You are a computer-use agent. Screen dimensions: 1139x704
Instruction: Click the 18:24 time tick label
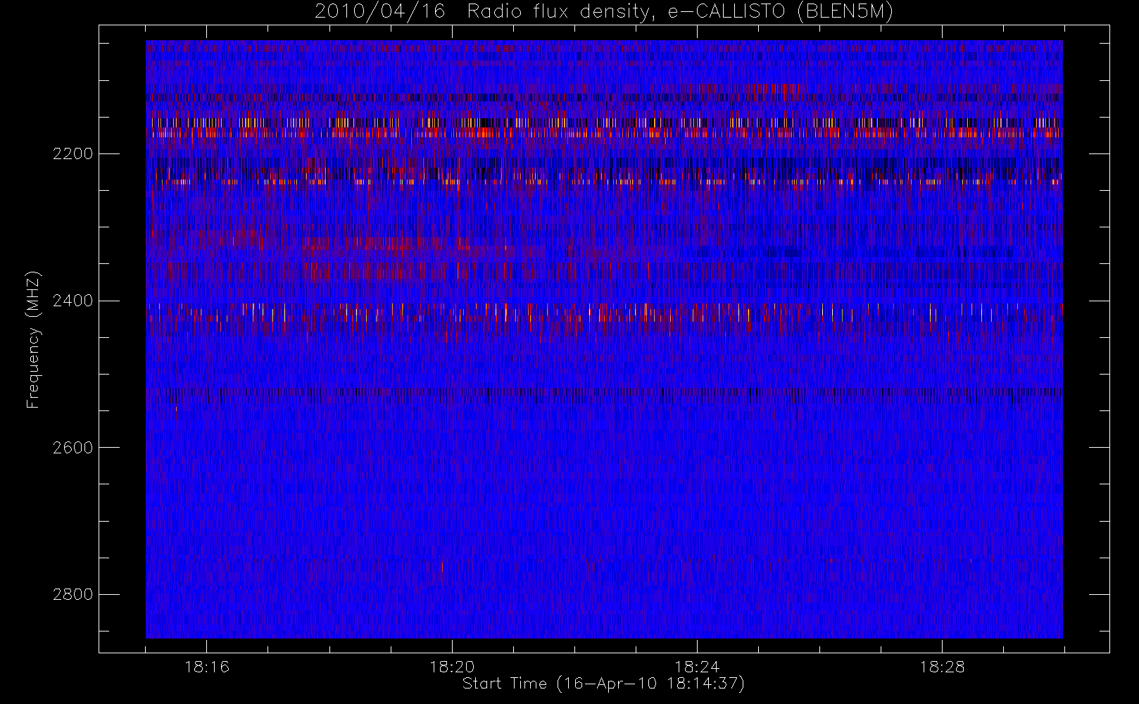click(x=697, y=667)
